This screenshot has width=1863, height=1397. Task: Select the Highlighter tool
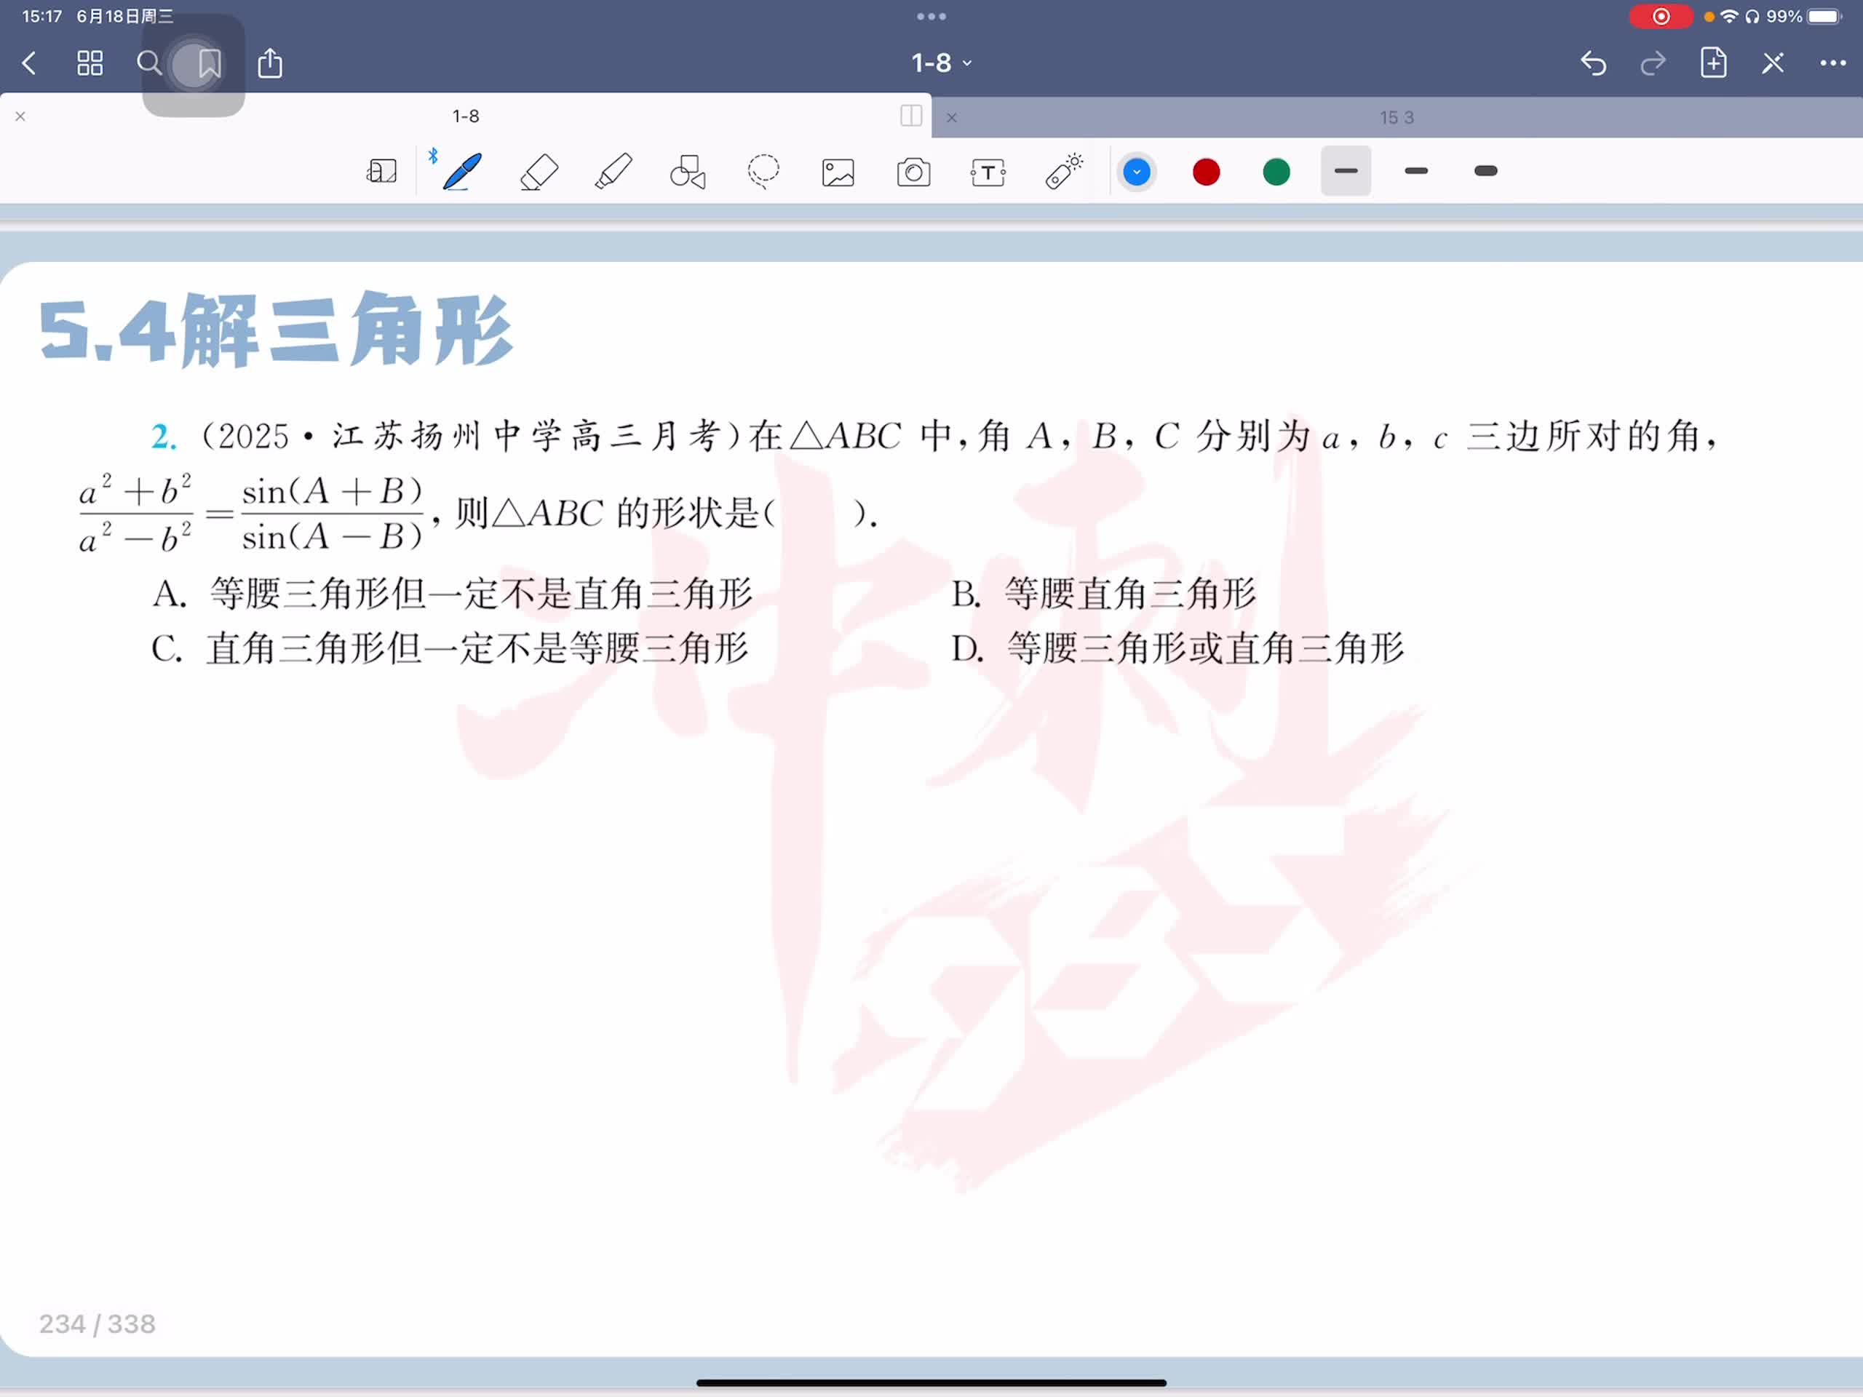[613, 172]
